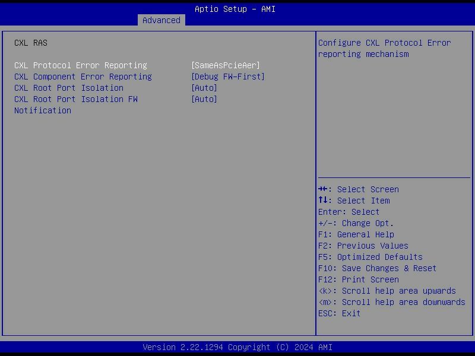
Task: Open the SameAsPcieAer value dropdown
Action: (226, 65)
